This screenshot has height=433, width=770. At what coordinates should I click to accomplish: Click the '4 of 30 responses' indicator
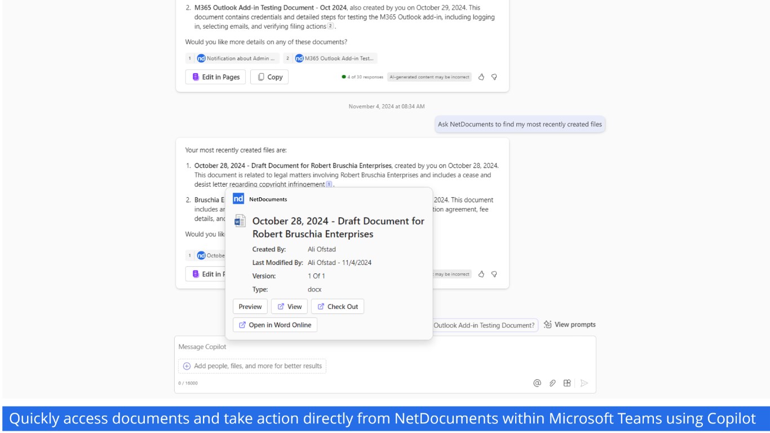coord(362,77)
